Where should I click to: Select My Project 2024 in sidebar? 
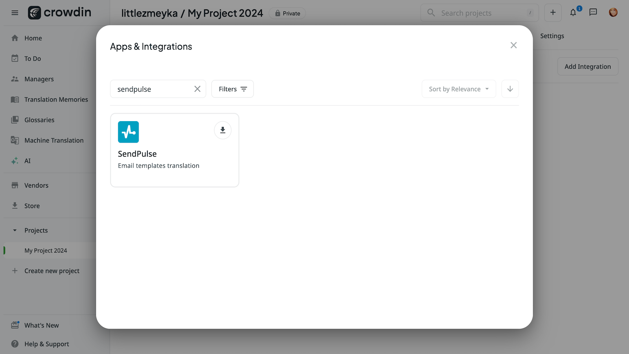[46, 251]
